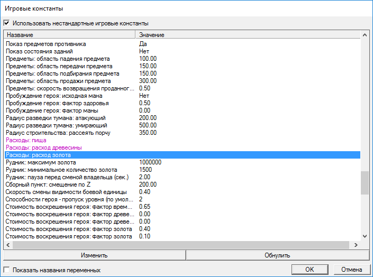The height and width of the screenshot is (277, 373).
Task: Select 'Пробуждение героя: фактор маны' row
Action: pyautogui.click(x=183, y=110)
